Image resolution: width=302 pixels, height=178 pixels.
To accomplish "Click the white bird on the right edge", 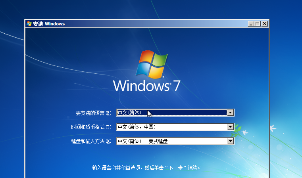I will pos(273,128).
